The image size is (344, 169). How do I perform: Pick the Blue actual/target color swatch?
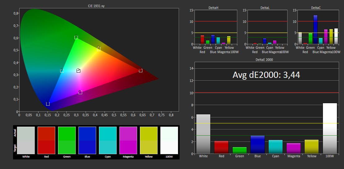coord(87,140)
